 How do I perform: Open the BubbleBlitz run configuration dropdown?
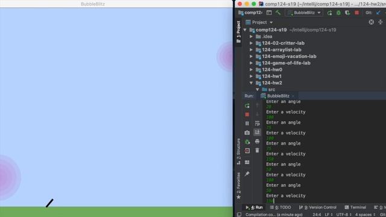click(x=304, y=13)
